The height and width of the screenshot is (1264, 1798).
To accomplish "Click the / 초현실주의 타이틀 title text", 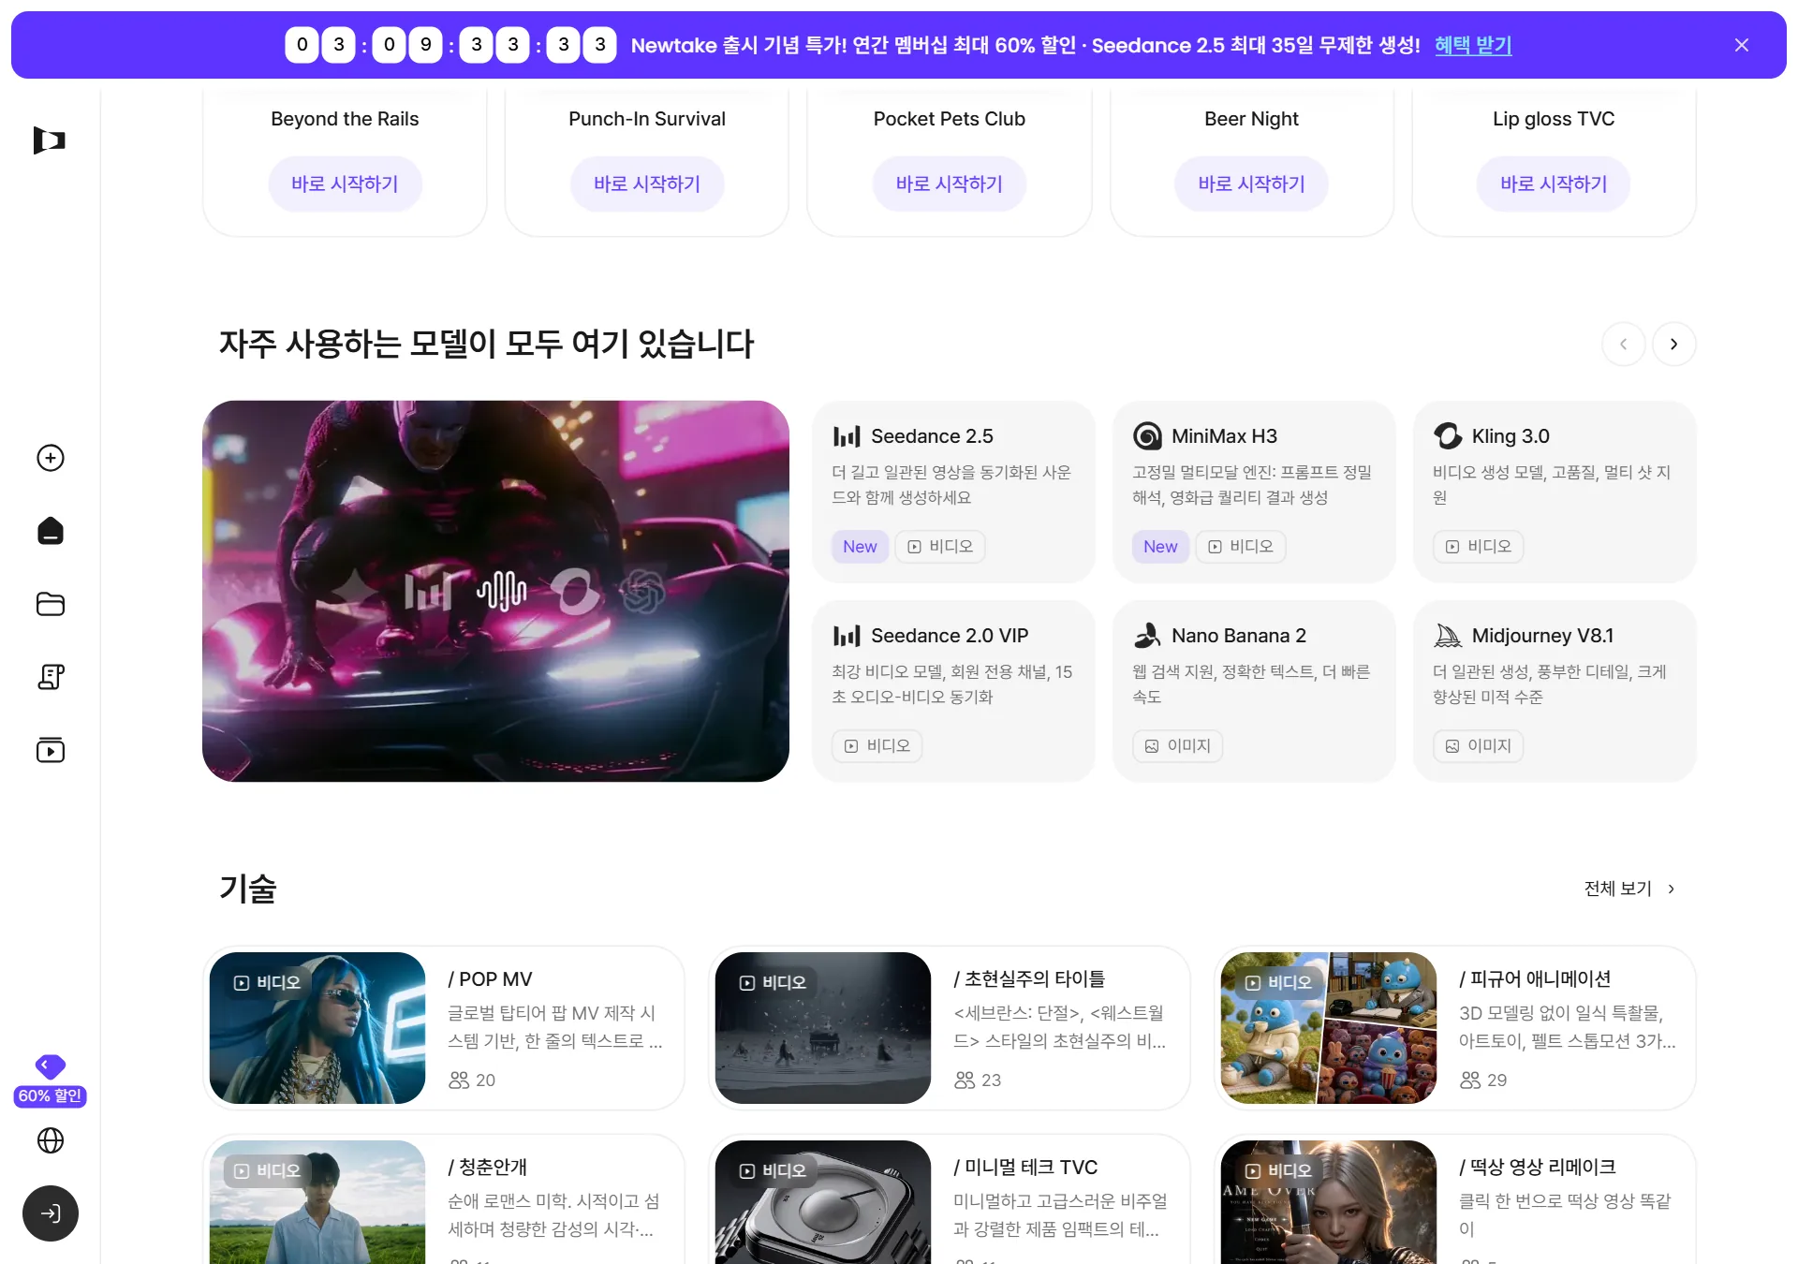I will point(1029,979).
